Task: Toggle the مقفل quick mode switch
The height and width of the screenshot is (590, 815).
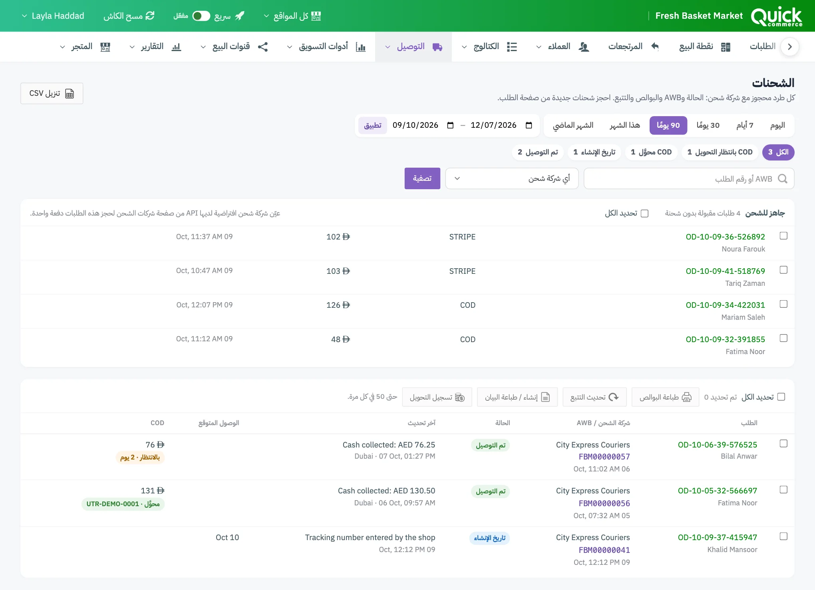Action: tap(201, 16)
